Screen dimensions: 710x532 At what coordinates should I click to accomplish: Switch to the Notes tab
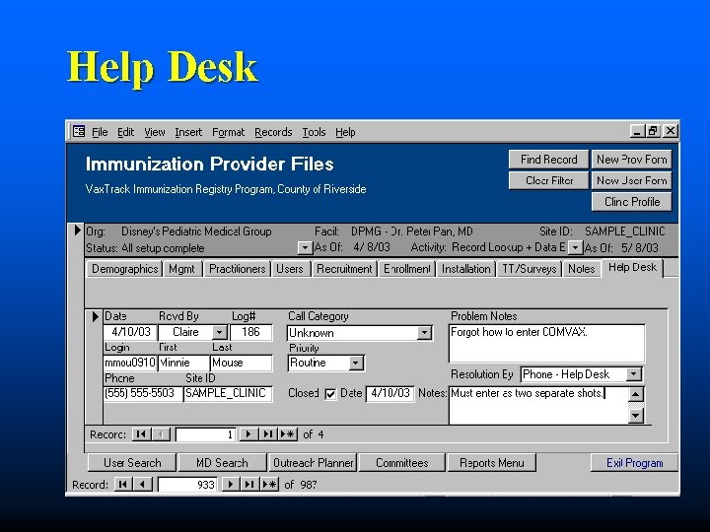coord(582,269)
